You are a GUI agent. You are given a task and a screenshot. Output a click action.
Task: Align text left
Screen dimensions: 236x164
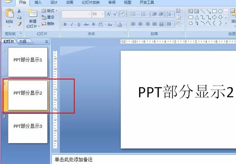click(133, 24)
